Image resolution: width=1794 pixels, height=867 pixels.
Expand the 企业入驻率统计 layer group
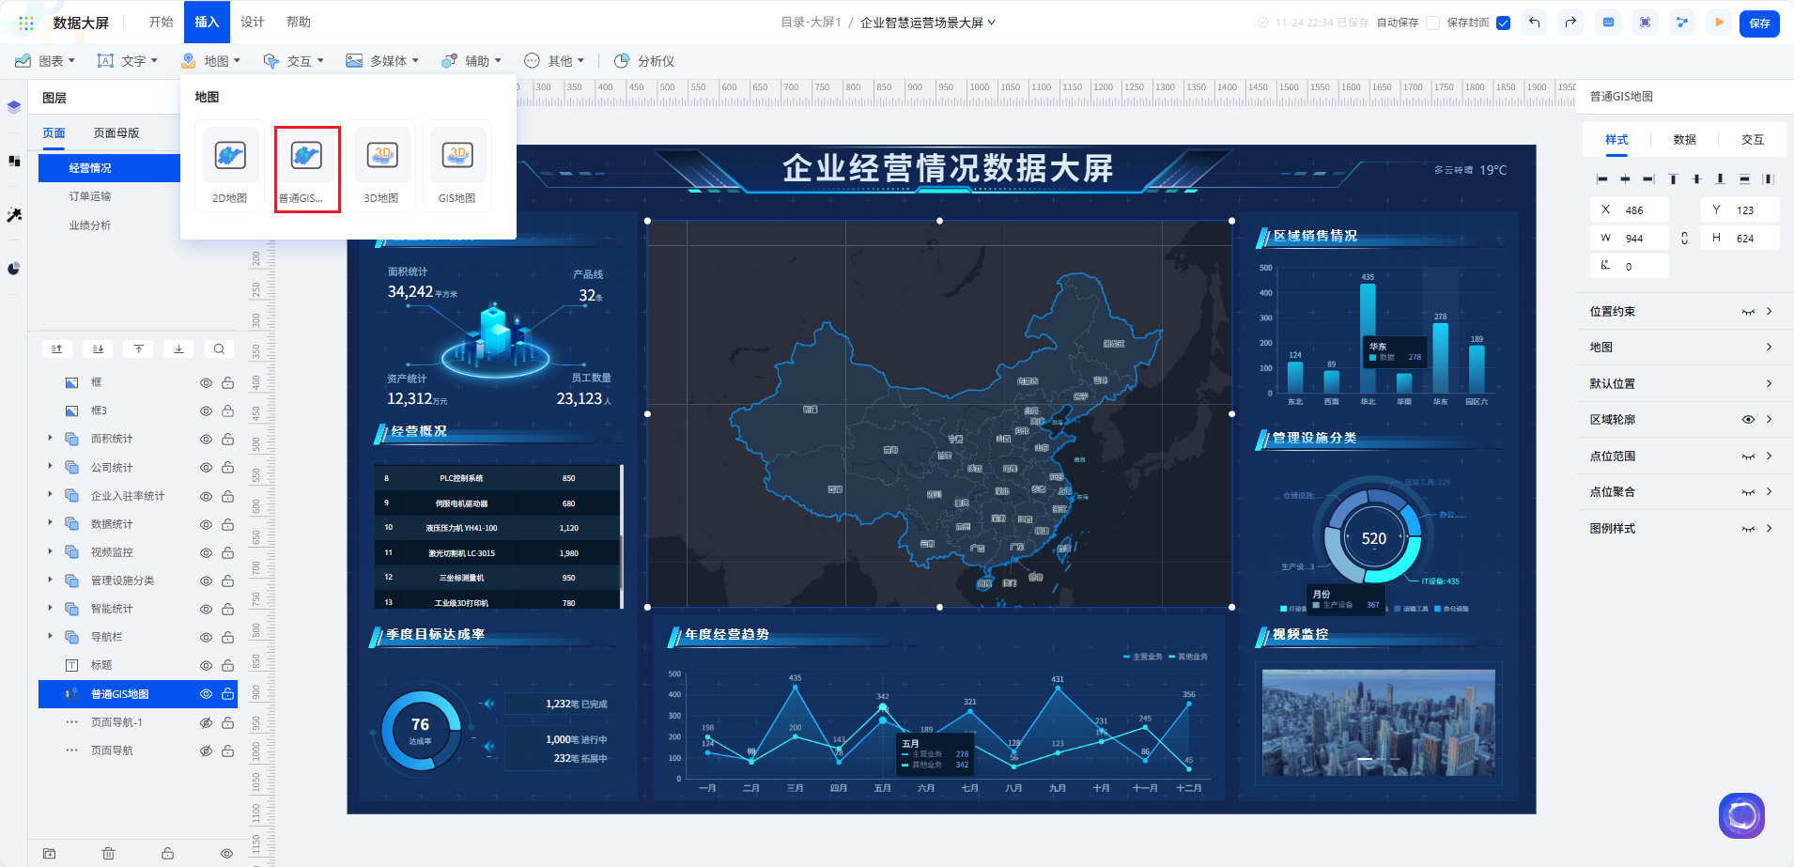(x=50, y=494)
